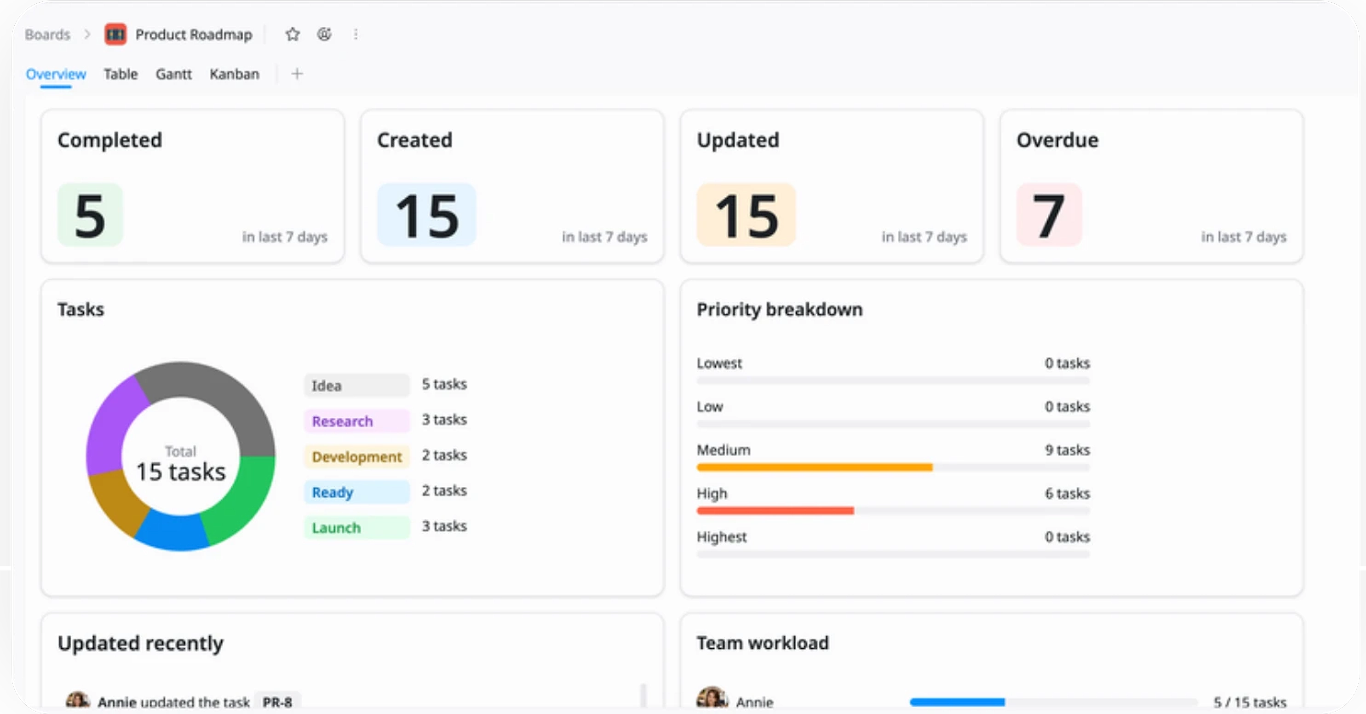Viewport: 1366px width, 714px height.
Task: Click the Updated count 15
Action: pyautogui.click(x=746, y=215)
